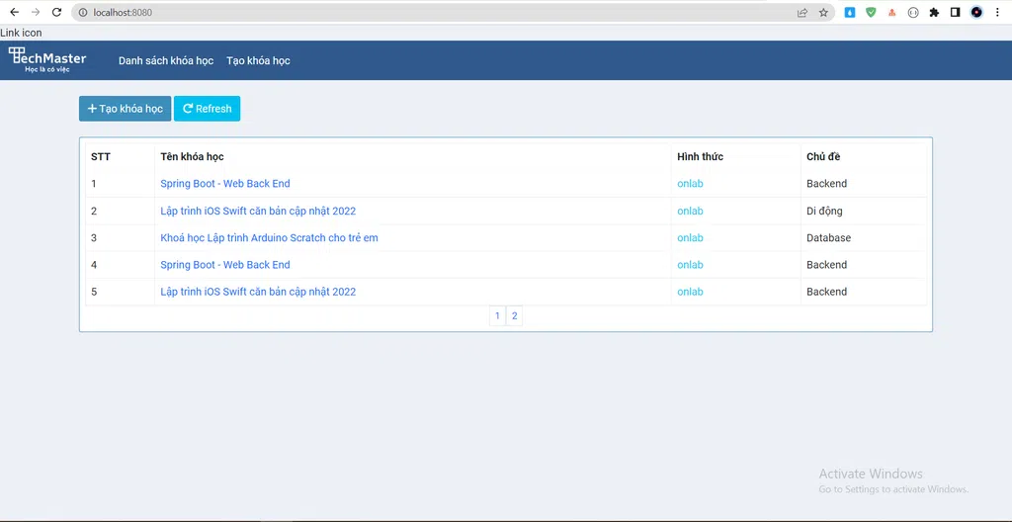Open Khoá học Lập trình Arduino Scratch course link

(269, 237)
